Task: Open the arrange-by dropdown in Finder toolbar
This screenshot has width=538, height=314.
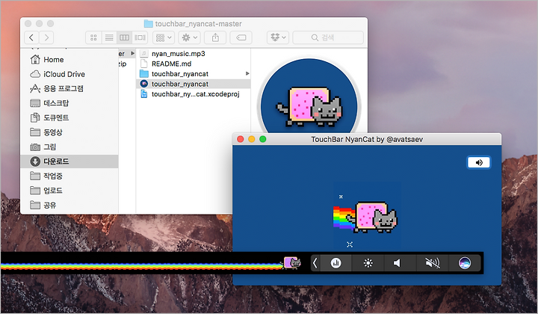Action: point(164,37)
